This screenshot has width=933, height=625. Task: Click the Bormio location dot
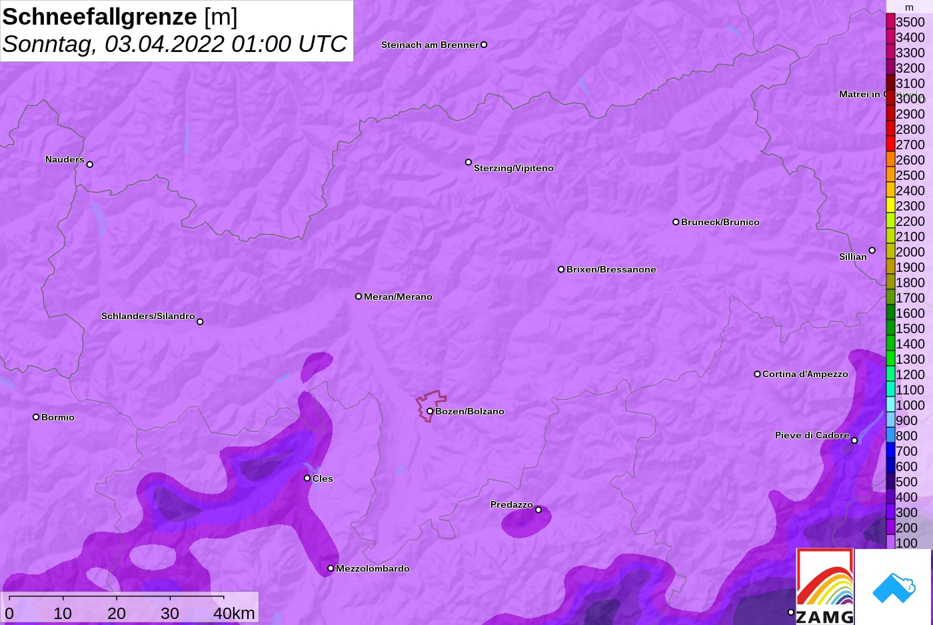pos(36,417)
